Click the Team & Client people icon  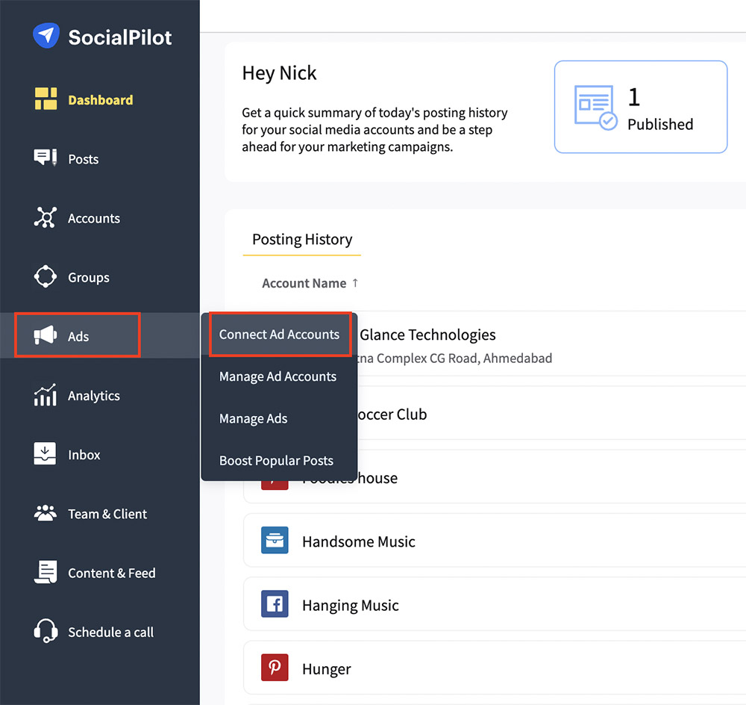(46, 513)
